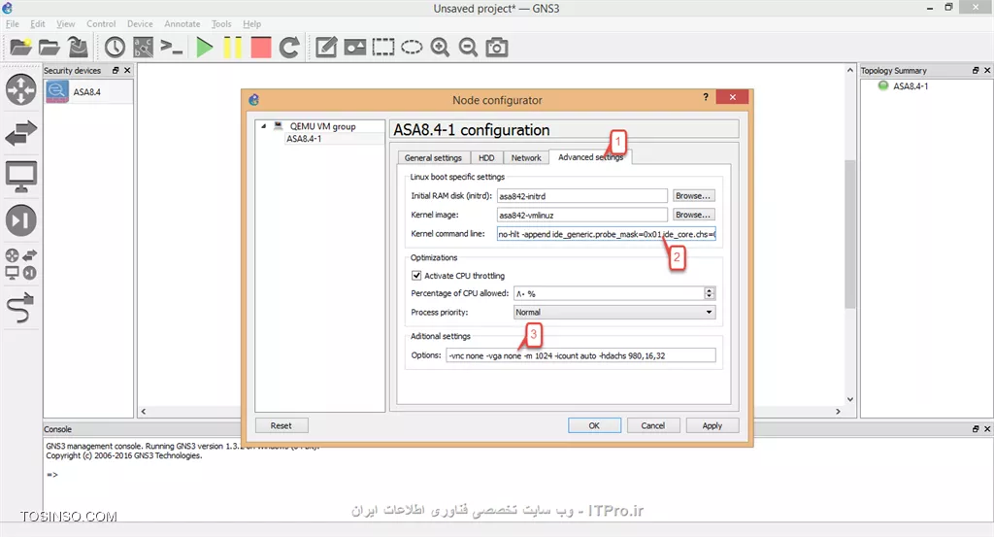Click the insert picture tool
The height and width of the screenshot is (537, 994).
[355, 47]
